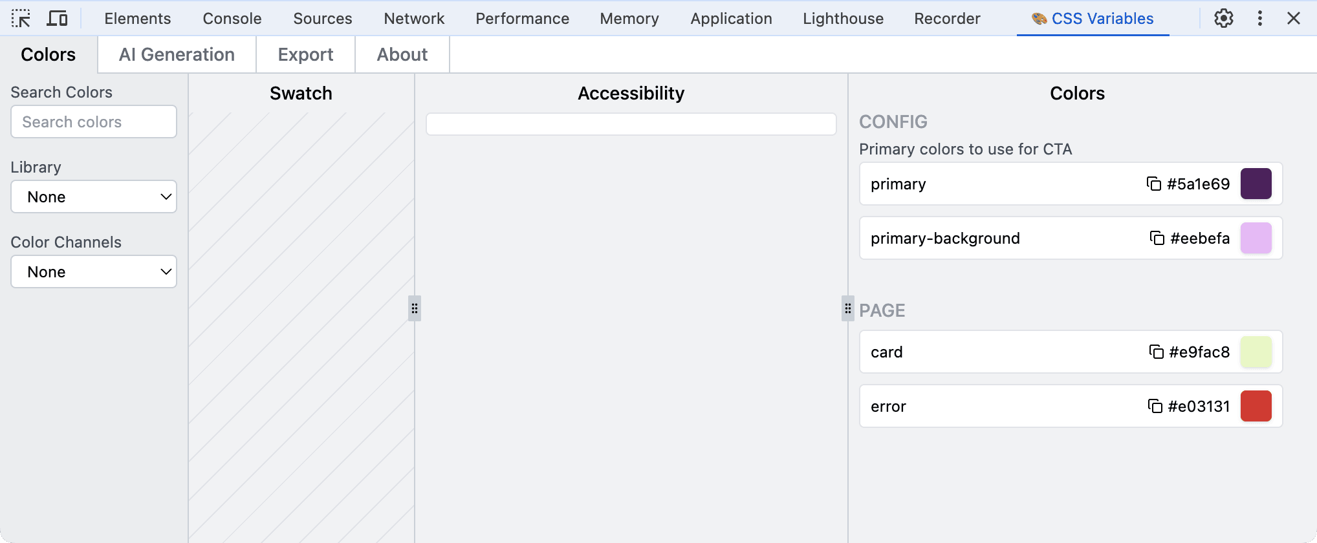Click the primary purple color swatch
Image resolution: width=1317 pixels, height=543 pixels.
[x=1256, y=184]
